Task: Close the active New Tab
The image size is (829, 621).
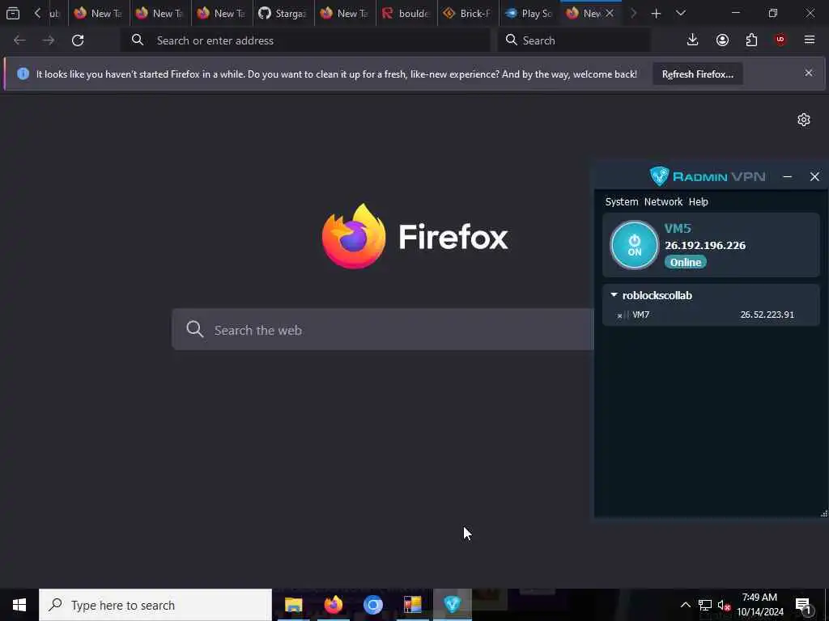Action: click(610, 13)
